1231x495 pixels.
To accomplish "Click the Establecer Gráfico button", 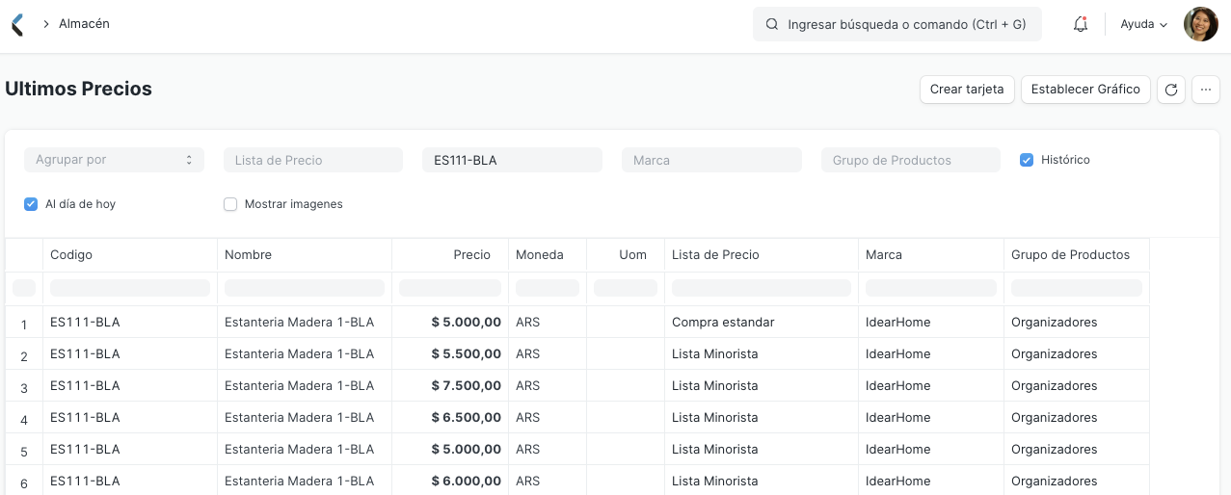I will click(1085, 90).
